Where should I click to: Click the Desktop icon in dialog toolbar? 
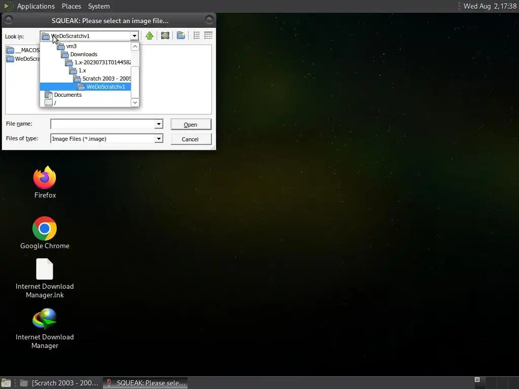tap(165, 36)
